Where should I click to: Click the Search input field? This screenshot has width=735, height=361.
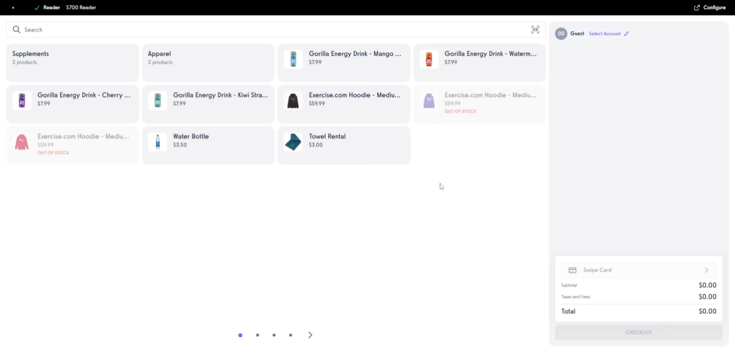click(161, 30)
